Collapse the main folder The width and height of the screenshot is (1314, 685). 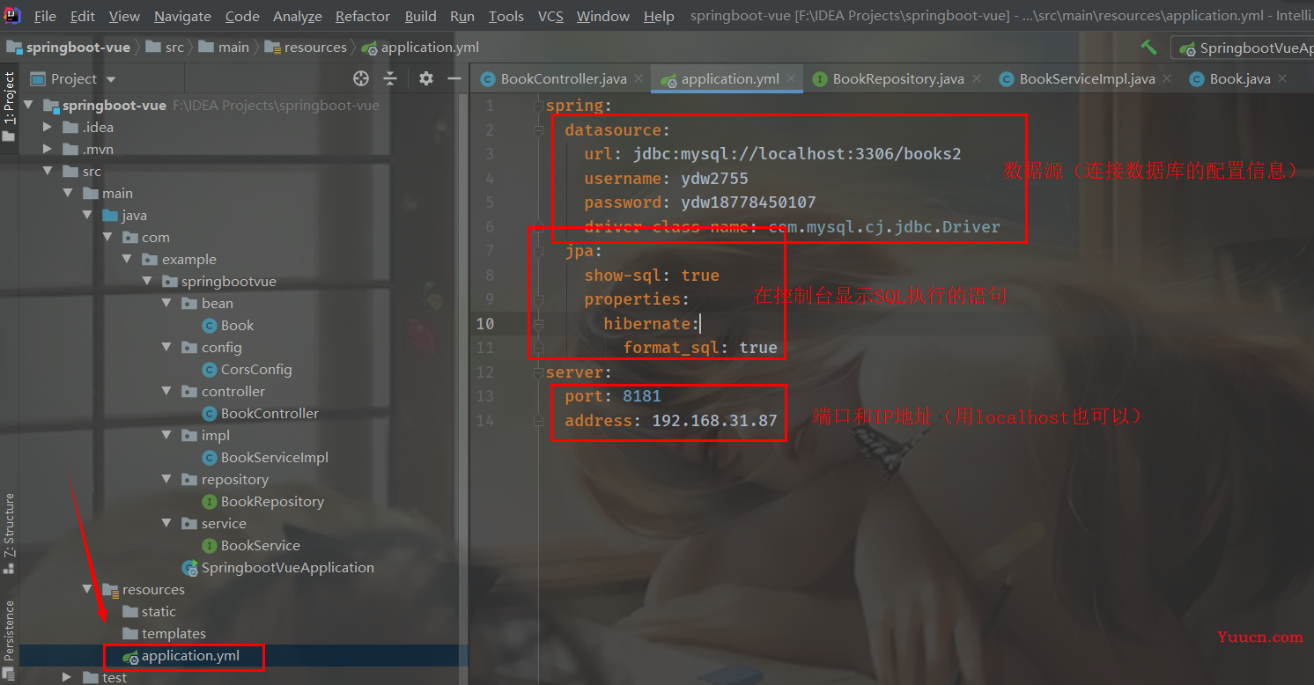[68, 194]
